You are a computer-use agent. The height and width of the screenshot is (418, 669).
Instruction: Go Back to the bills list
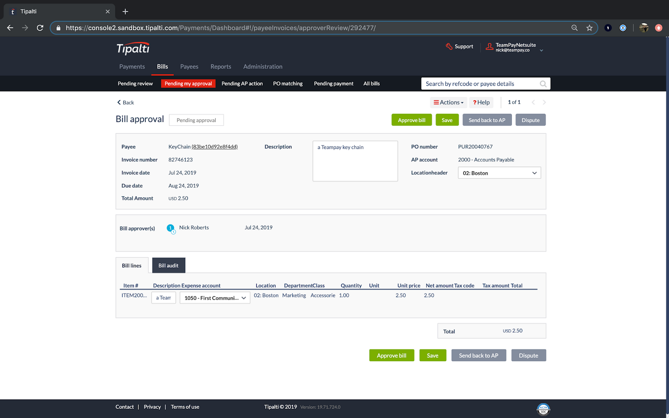[x=125, y=102]
